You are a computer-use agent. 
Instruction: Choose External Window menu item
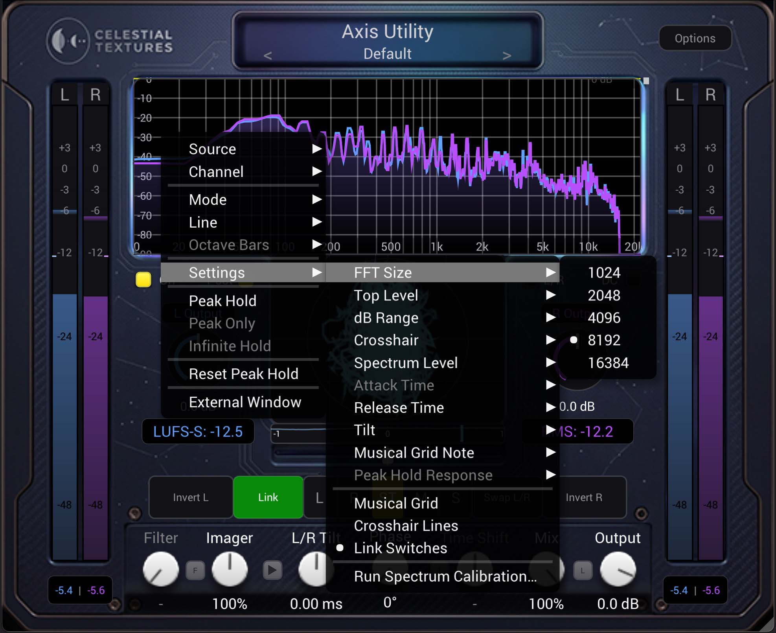pyautogui.click(x=243, y=402)
